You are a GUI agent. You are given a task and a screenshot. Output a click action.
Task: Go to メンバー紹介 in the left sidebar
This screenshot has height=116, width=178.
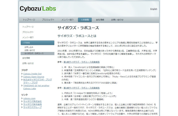28,37
